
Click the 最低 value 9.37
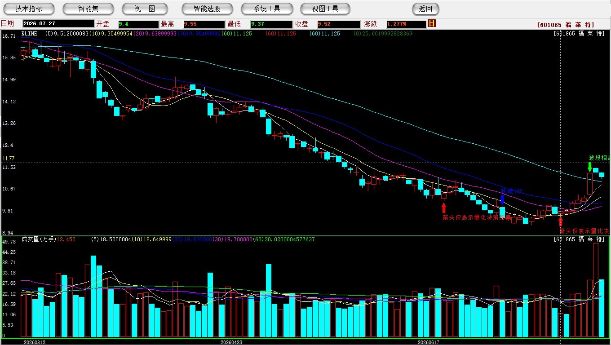coord(271,24)
